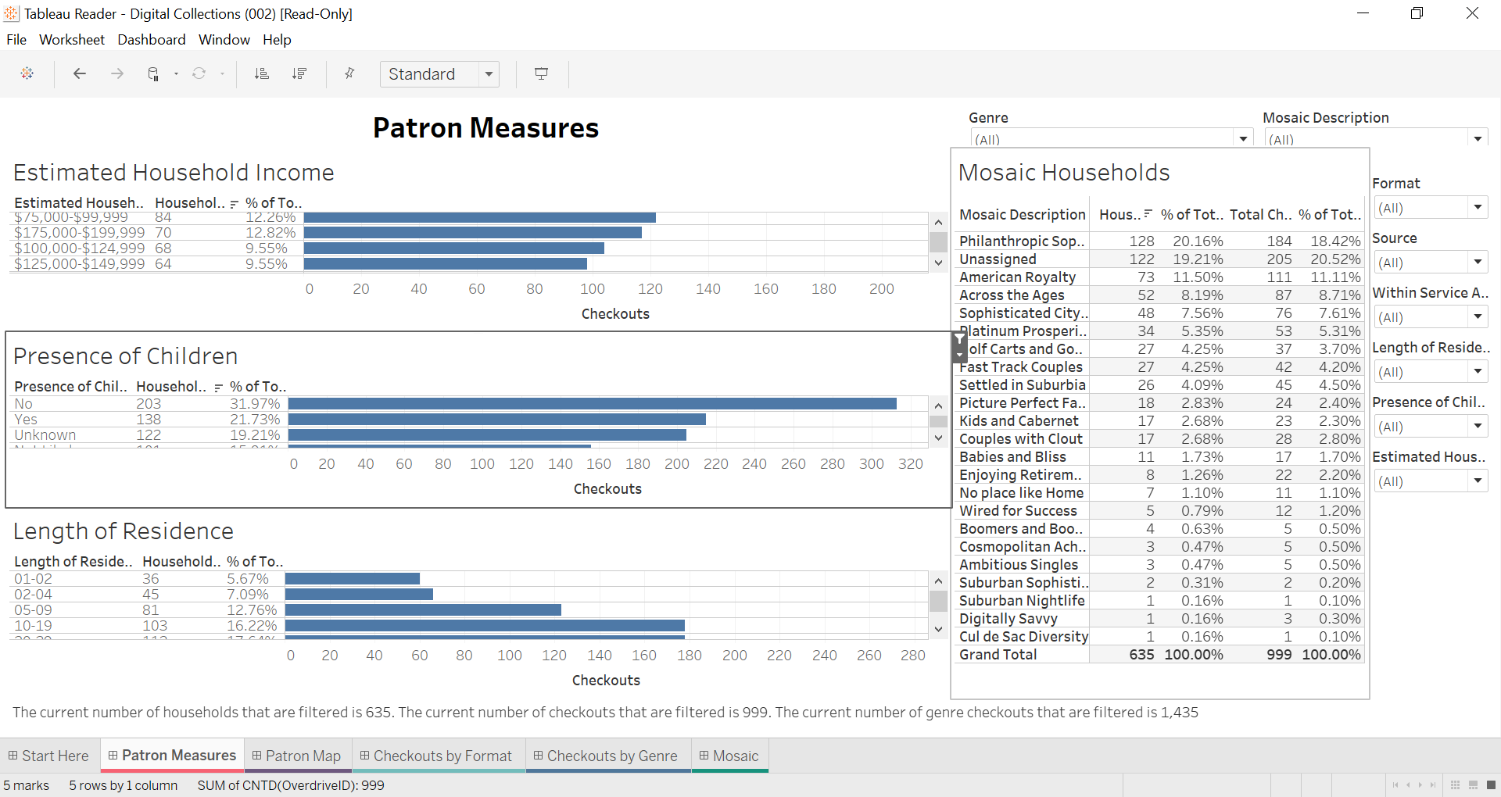
Task: Click the more options caret below filter icon
Action: point(960,355)
